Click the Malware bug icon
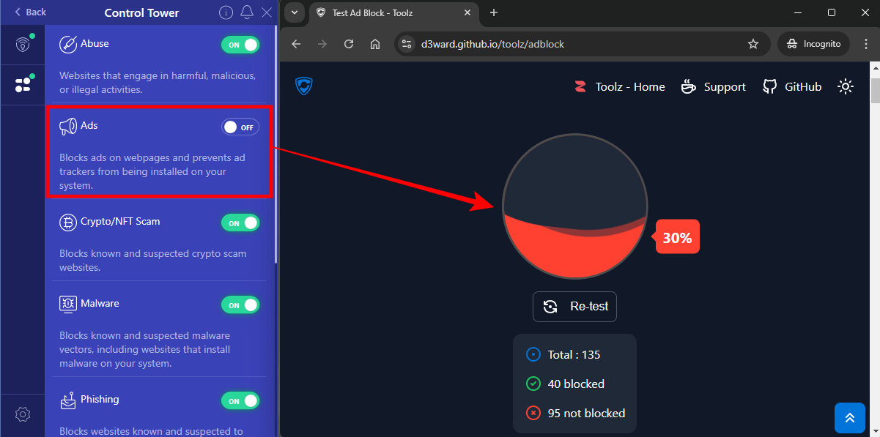This screenshot has height=437, width=880. (68, 304)
